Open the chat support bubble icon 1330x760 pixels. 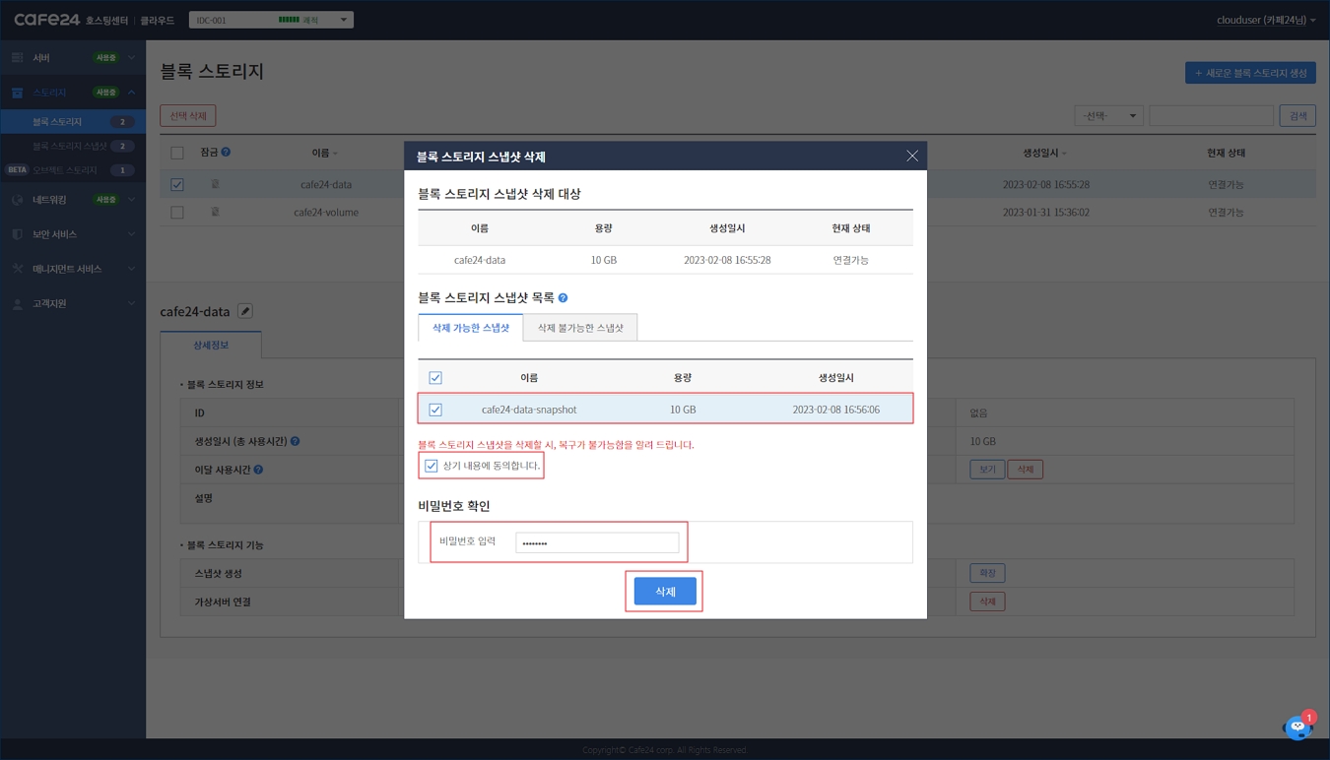(x=1297, y=728)
